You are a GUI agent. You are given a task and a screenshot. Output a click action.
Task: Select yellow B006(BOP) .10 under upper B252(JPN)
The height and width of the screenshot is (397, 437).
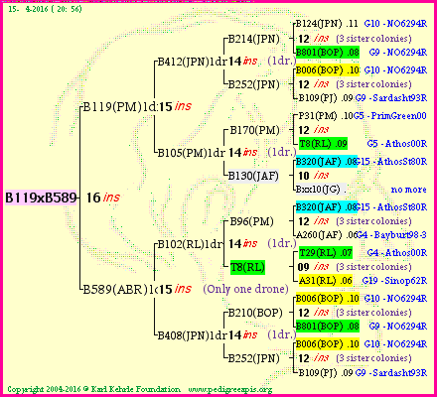pos(328,70)
